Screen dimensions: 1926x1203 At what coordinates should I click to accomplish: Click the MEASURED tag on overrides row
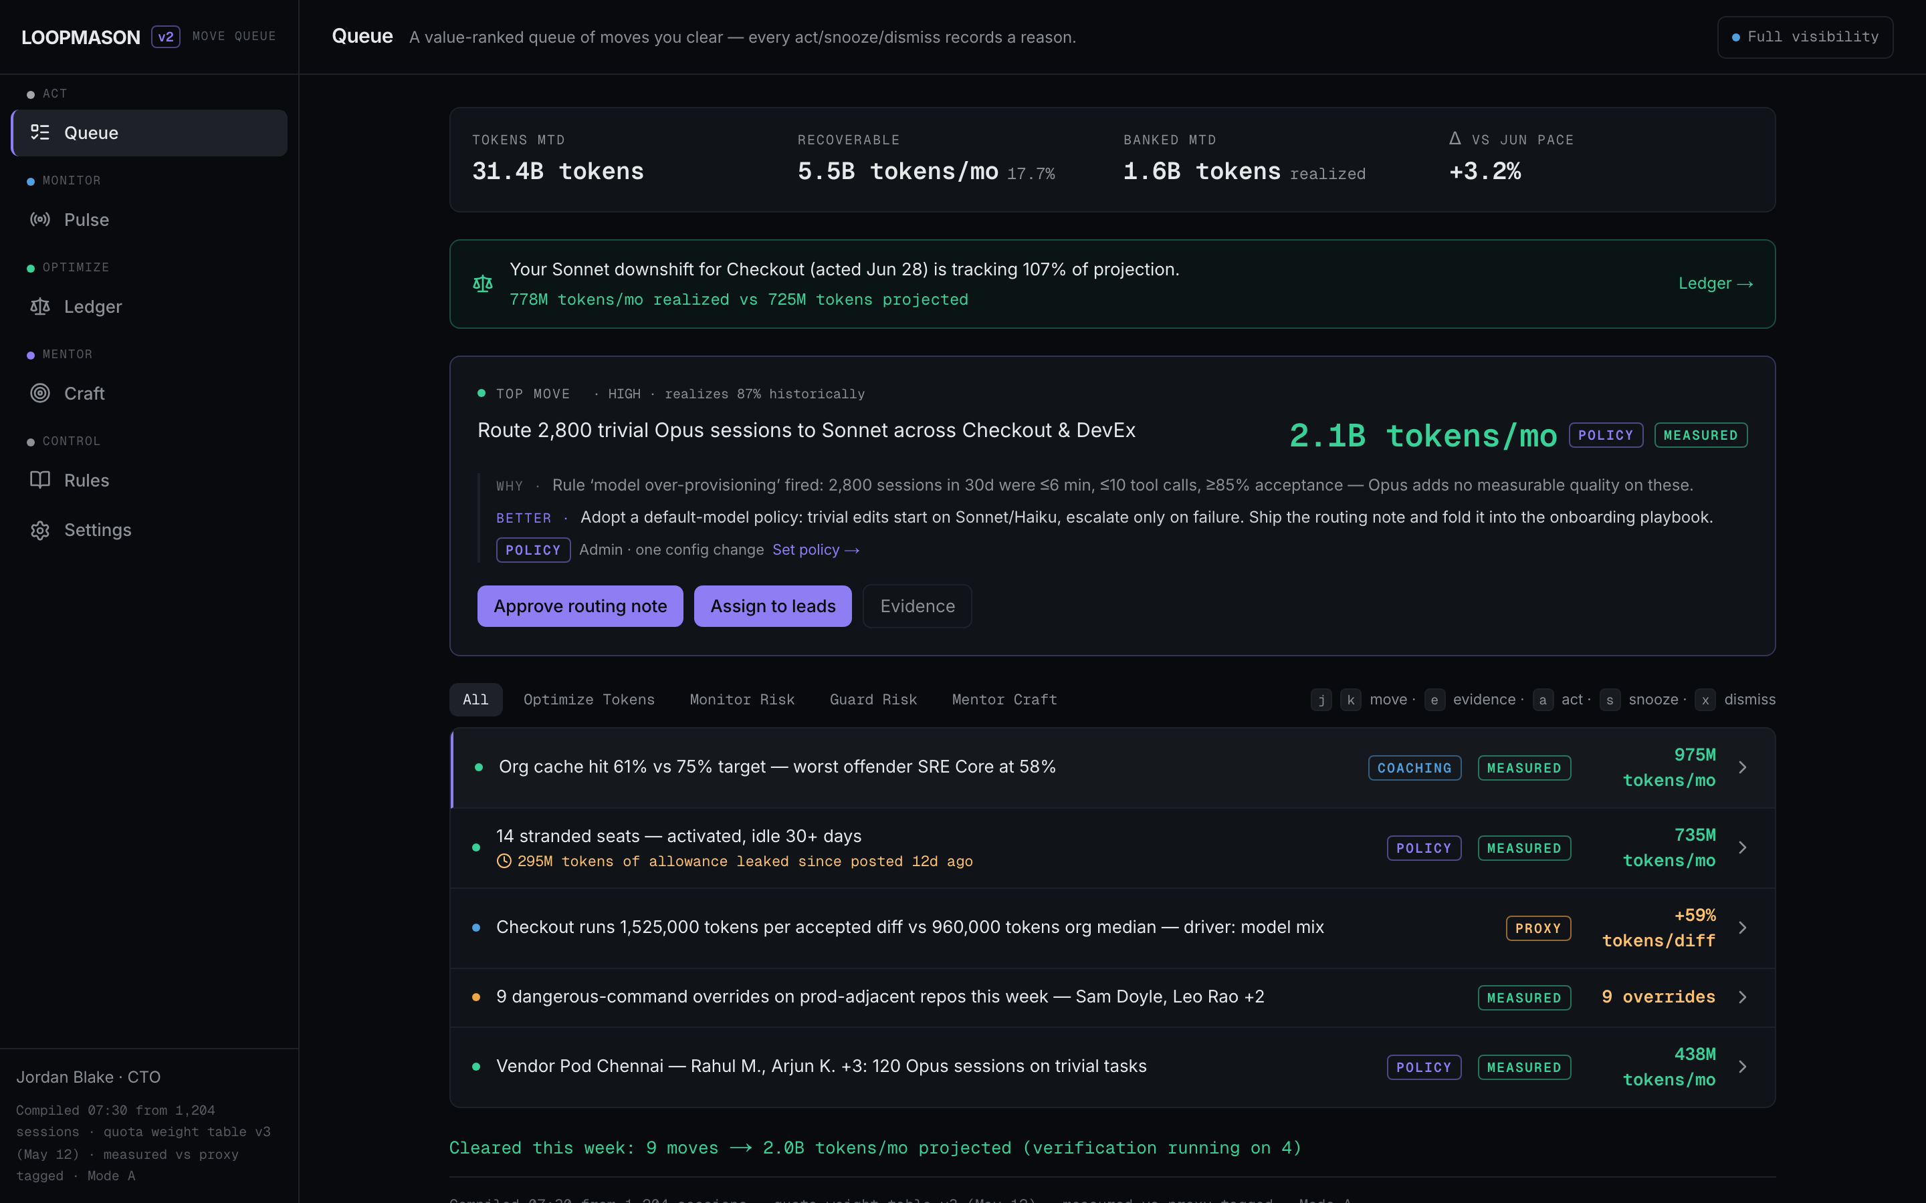[1524, 998]
